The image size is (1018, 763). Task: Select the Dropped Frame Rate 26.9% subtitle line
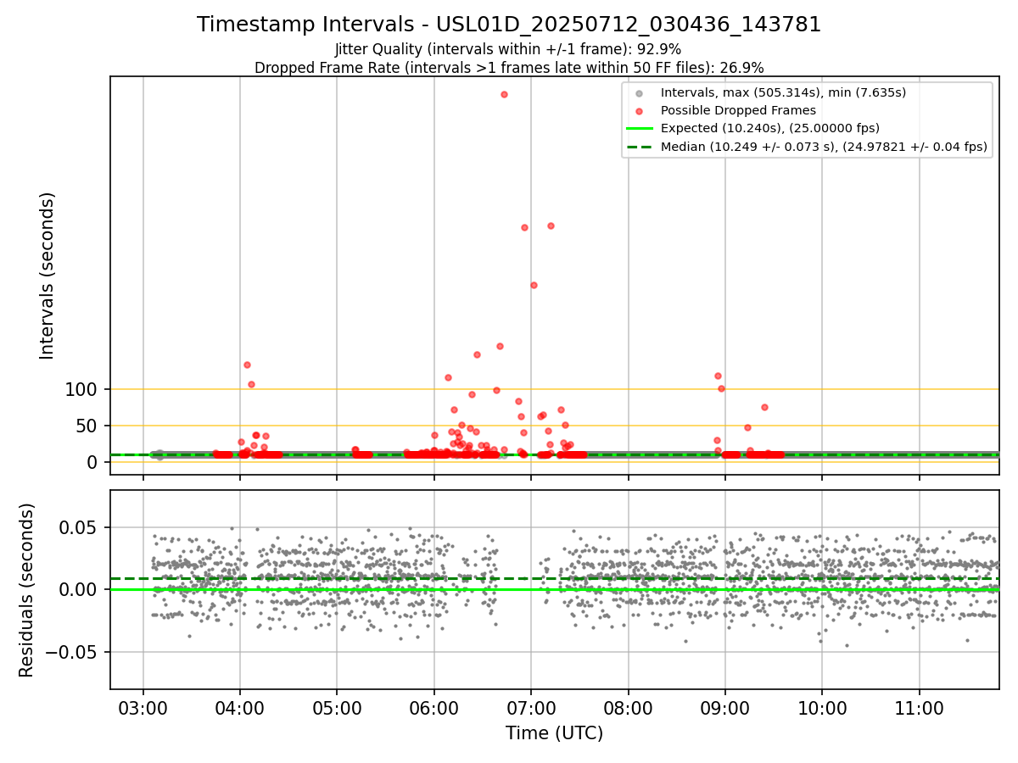click(x=509, y=68)
